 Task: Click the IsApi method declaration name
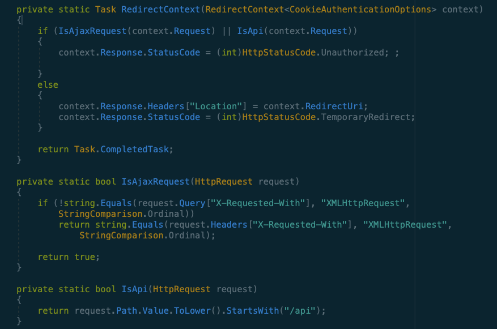(x=134, y=289)
